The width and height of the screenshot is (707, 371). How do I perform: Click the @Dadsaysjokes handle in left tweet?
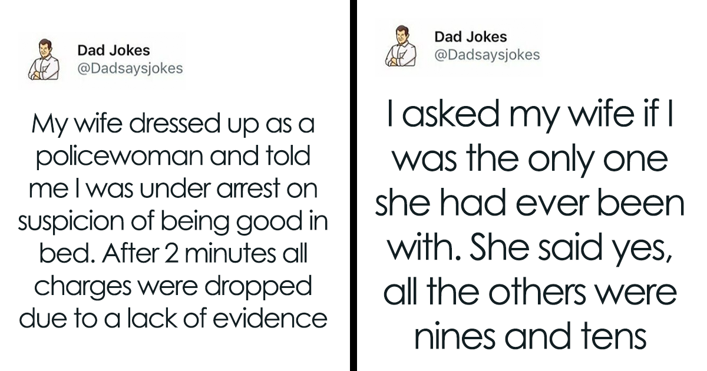pos(130,68)
